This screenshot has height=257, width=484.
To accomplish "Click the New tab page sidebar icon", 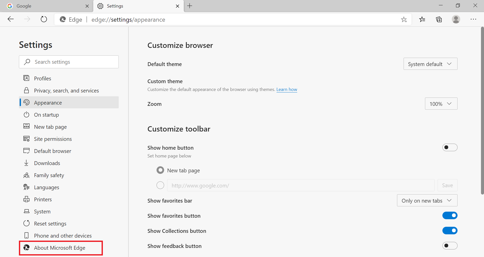I will coord(26,126).
